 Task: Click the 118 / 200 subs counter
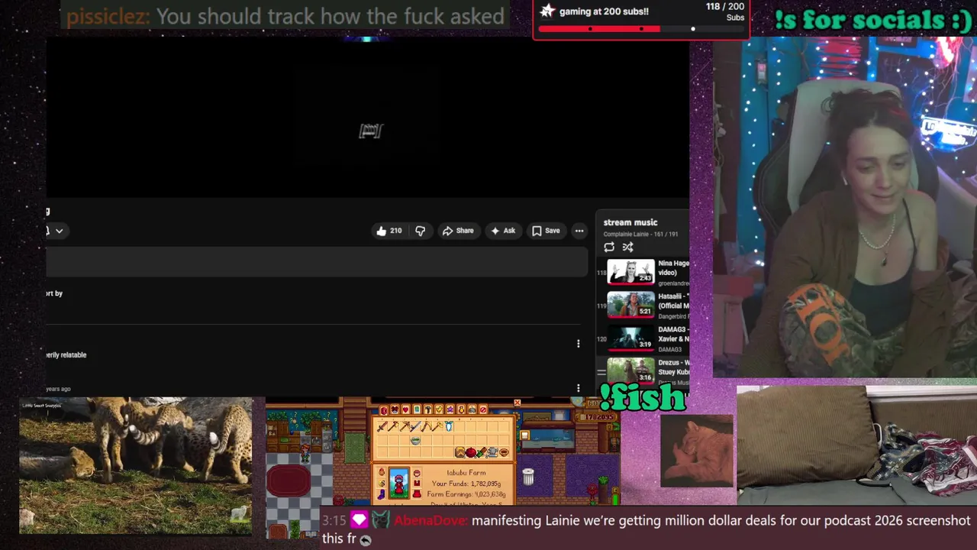tap(725, 11)
